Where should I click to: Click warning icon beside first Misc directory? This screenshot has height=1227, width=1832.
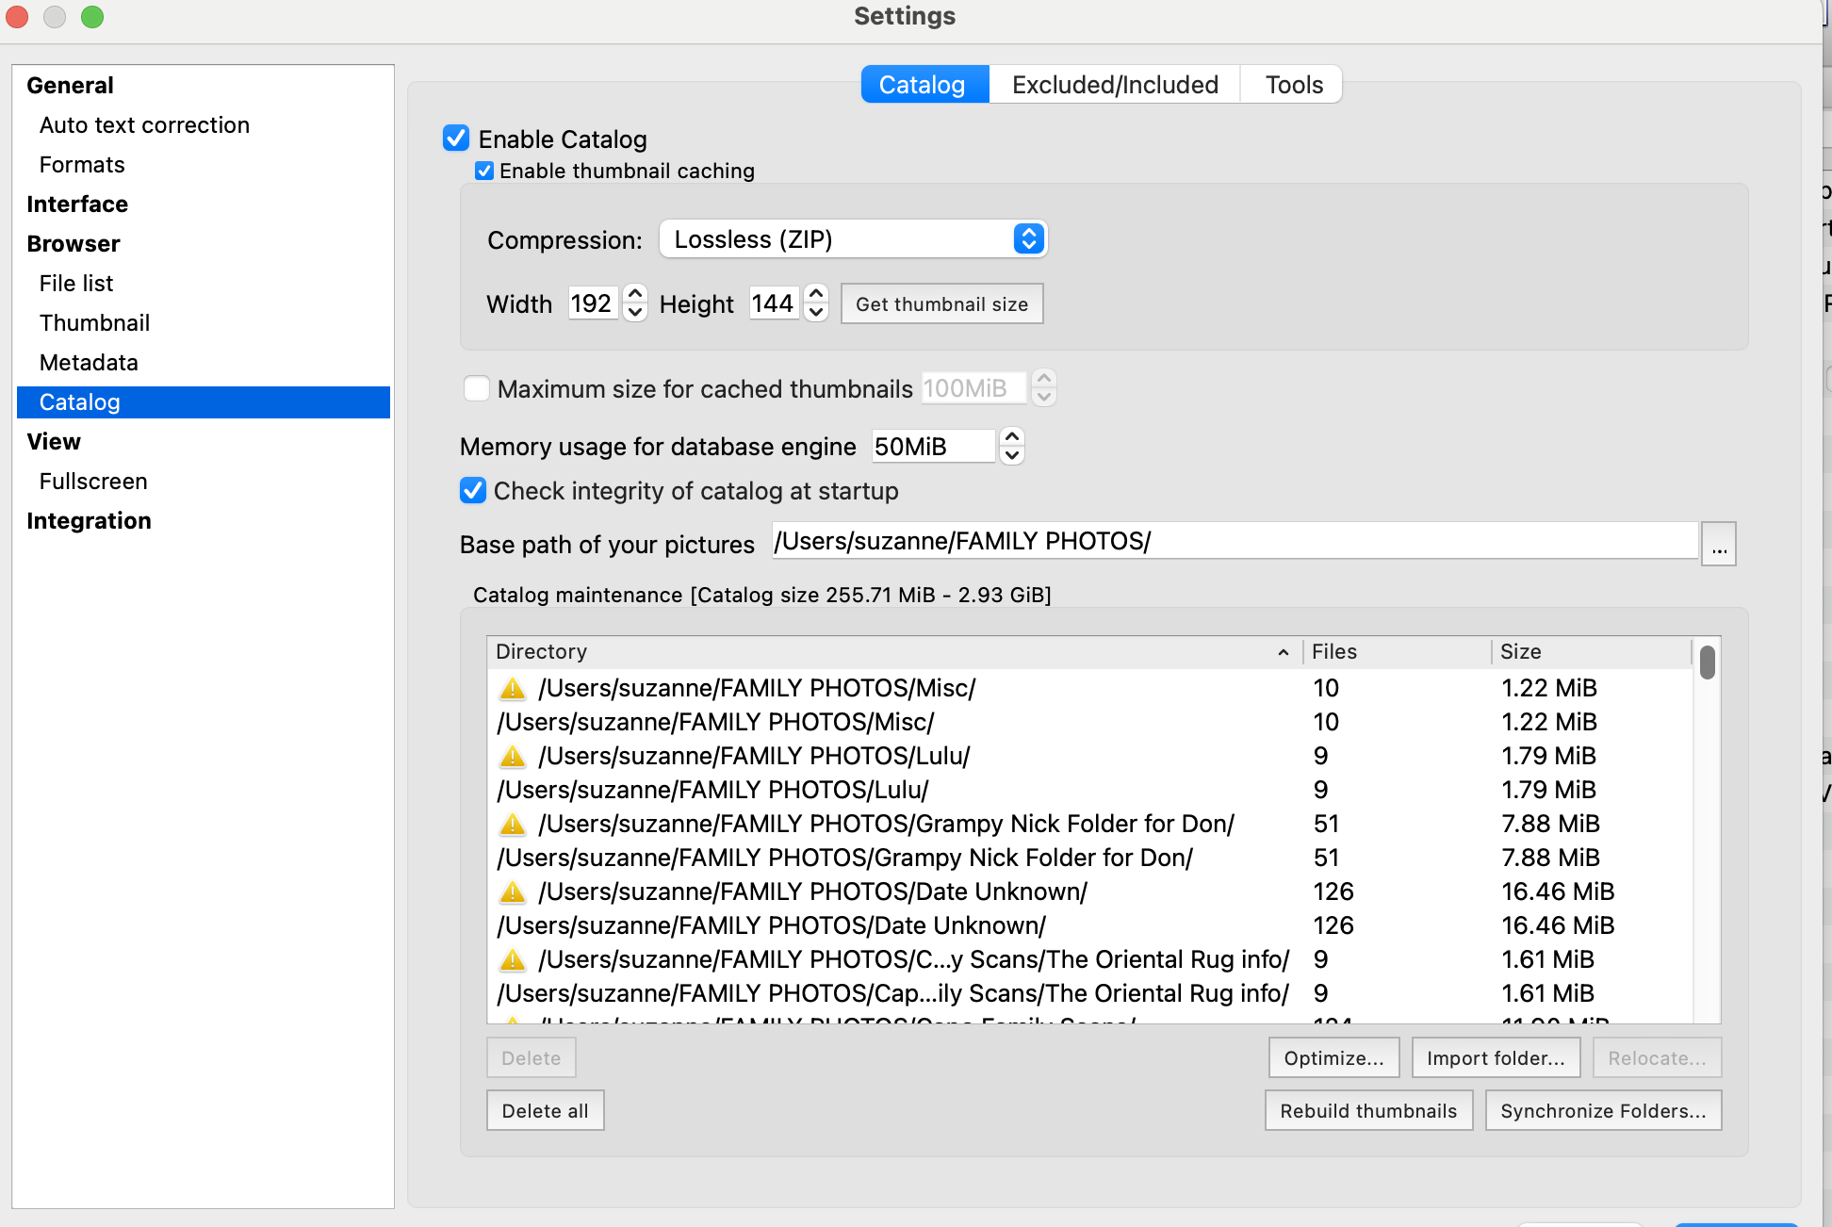pyautogui.click(x=513, y=689)
